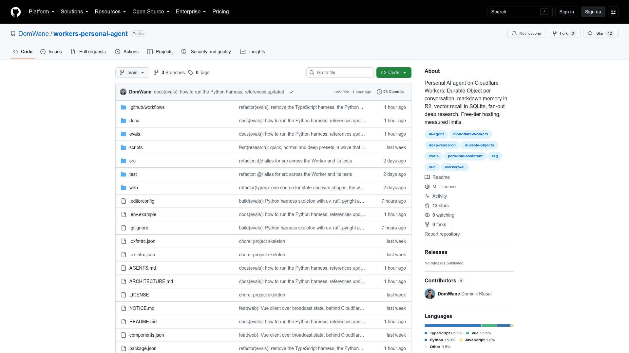Click the README.md file icon
The image size is (629, 353).
pos(124,322)
